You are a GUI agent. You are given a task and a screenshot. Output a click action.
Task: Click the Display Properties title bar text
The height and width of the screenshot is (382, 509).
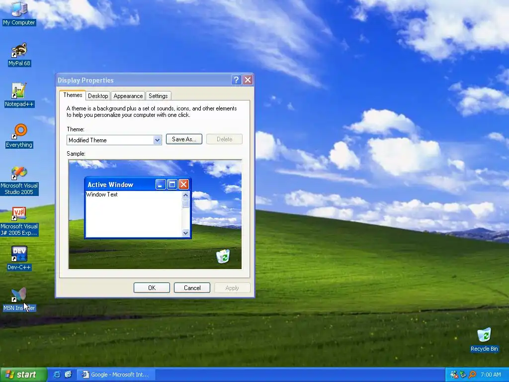[x=85, y=80]
